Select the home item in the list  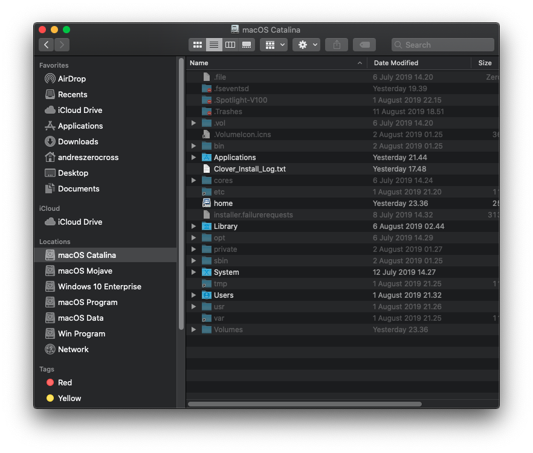click(x=343, y=203)
